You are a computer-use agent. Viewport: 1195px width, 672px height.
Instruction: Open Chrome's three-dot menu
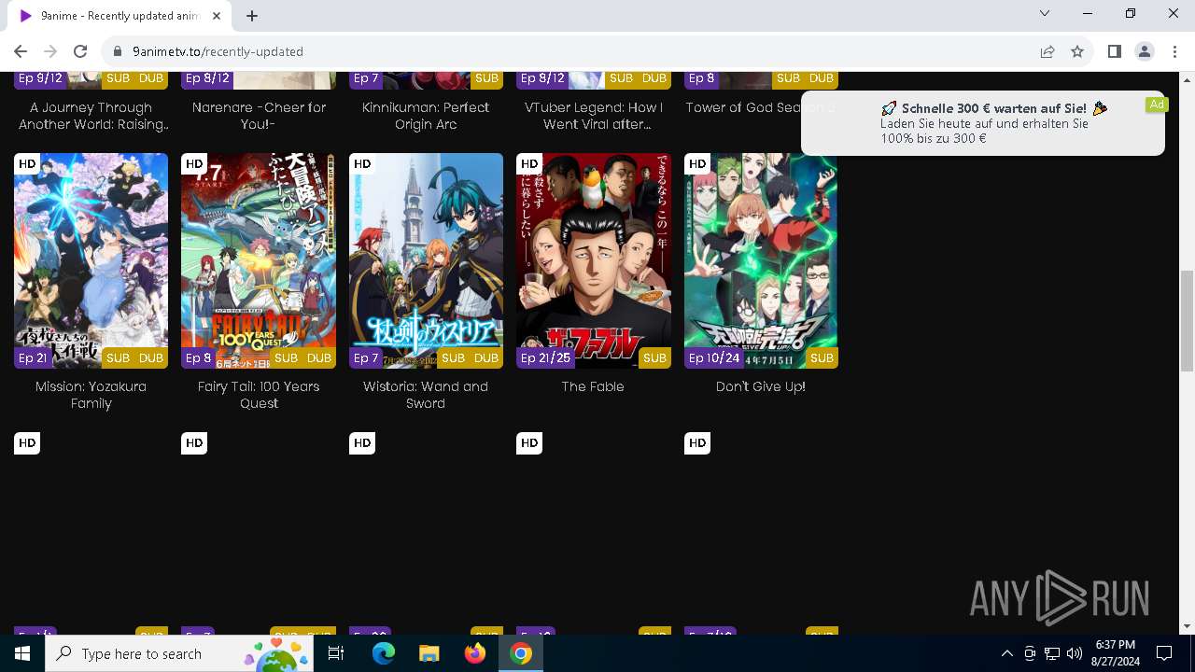[x=1174, y=51]
